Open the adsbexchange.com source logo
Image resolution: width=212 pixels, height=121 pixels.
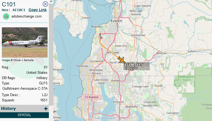pyautogui.click(x=6, y=16)
